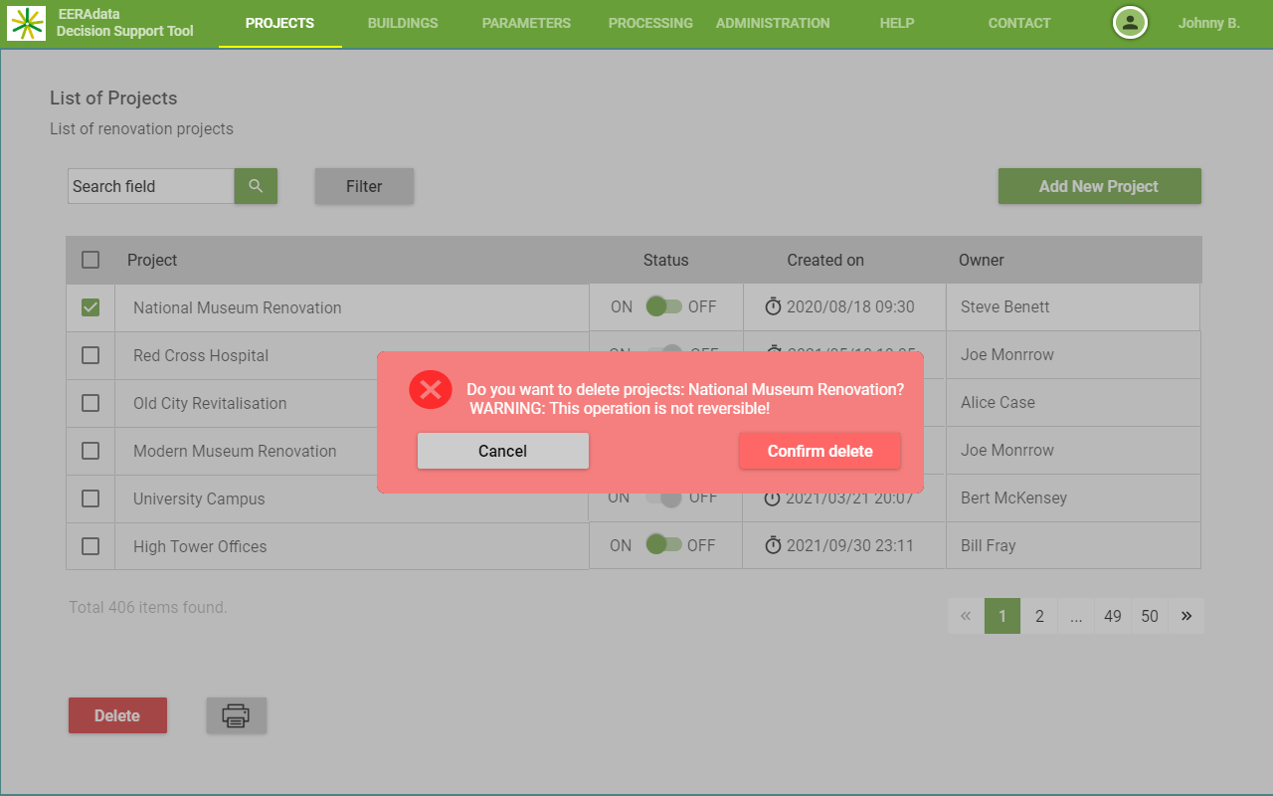Click the EERAdata logo icon
The height and width of the screenshot is (796, 1273).
pyautogui.click(x=27, y=23)
